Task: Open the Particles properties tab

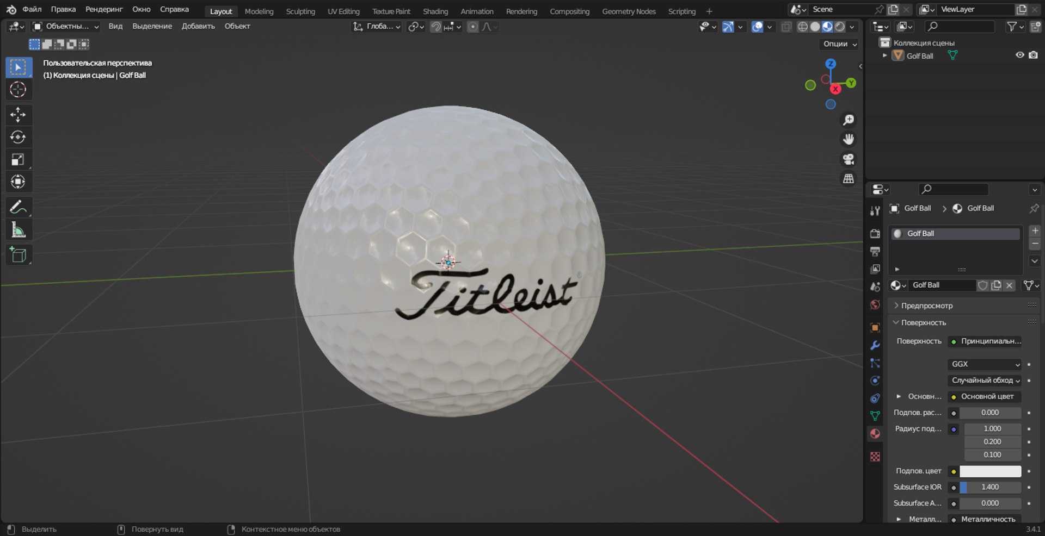Action: (875, 363)
